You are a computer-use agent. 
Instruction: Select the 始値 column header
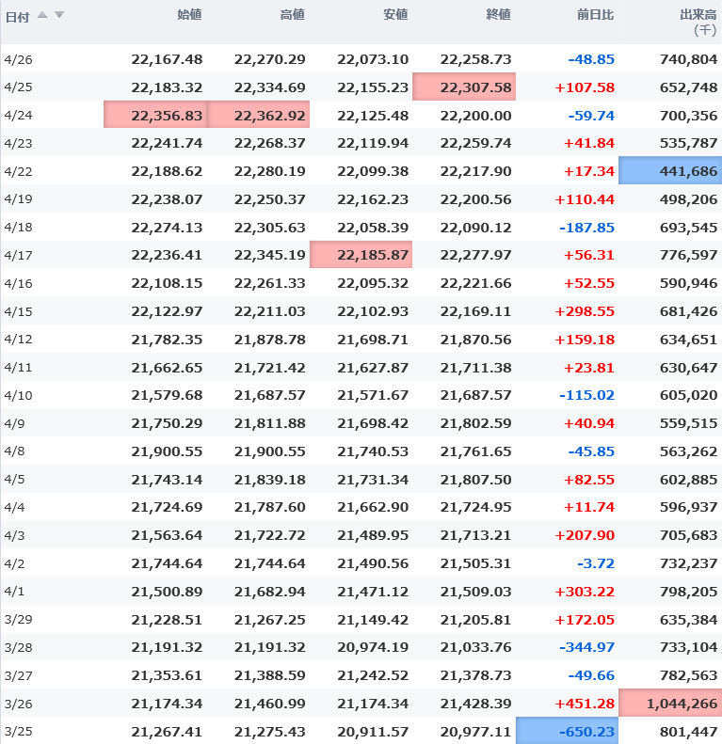[189, 15]
